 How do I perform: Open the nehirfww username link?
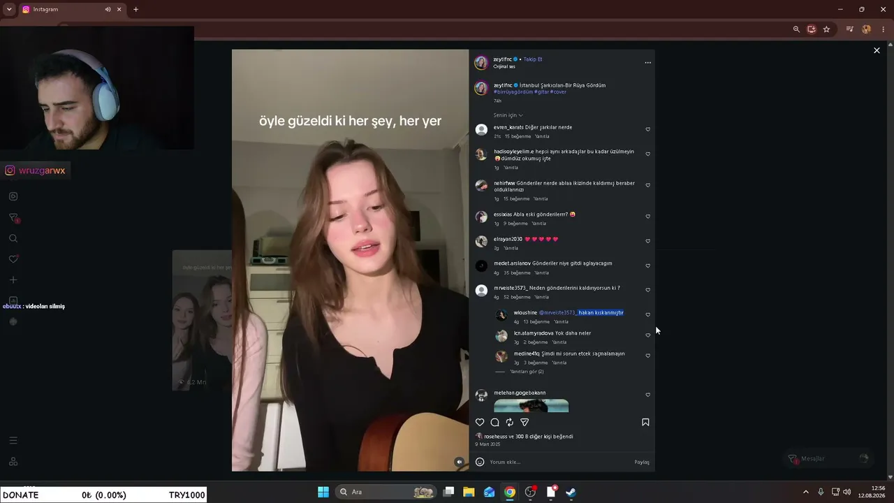504,183
